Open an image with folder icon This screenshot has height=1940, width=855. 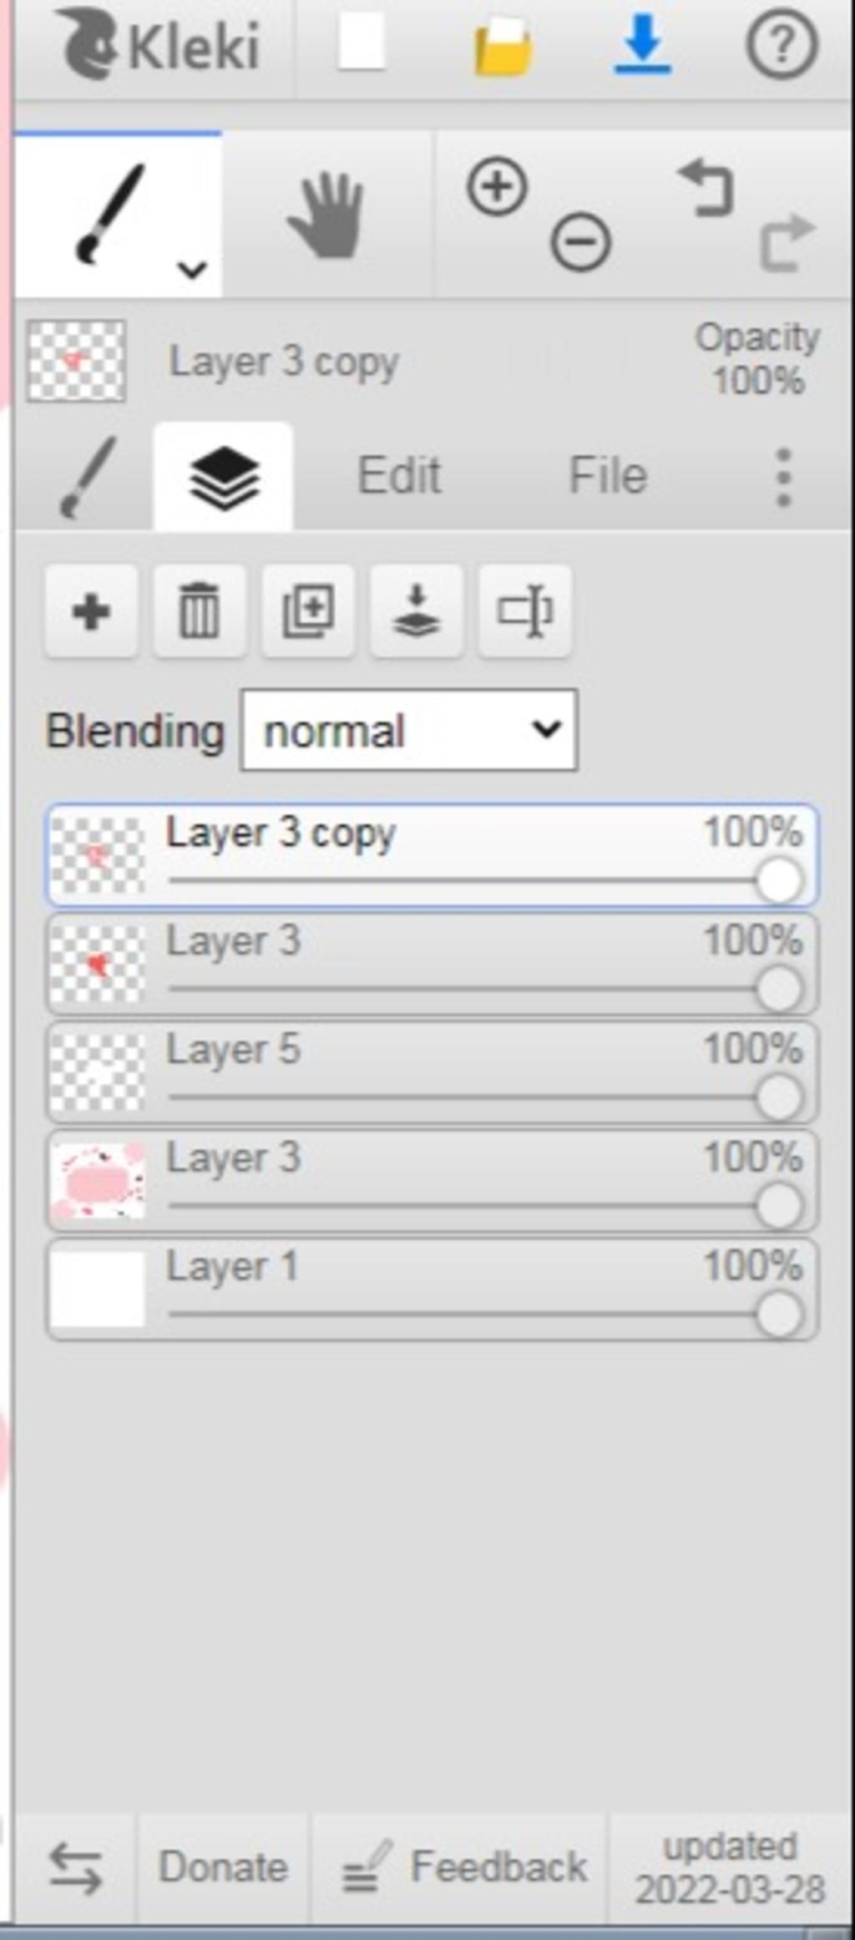[503, 48]
